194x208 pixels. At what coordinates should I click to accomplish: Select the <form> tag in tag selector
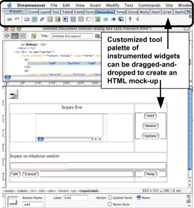tap(63, 191)
